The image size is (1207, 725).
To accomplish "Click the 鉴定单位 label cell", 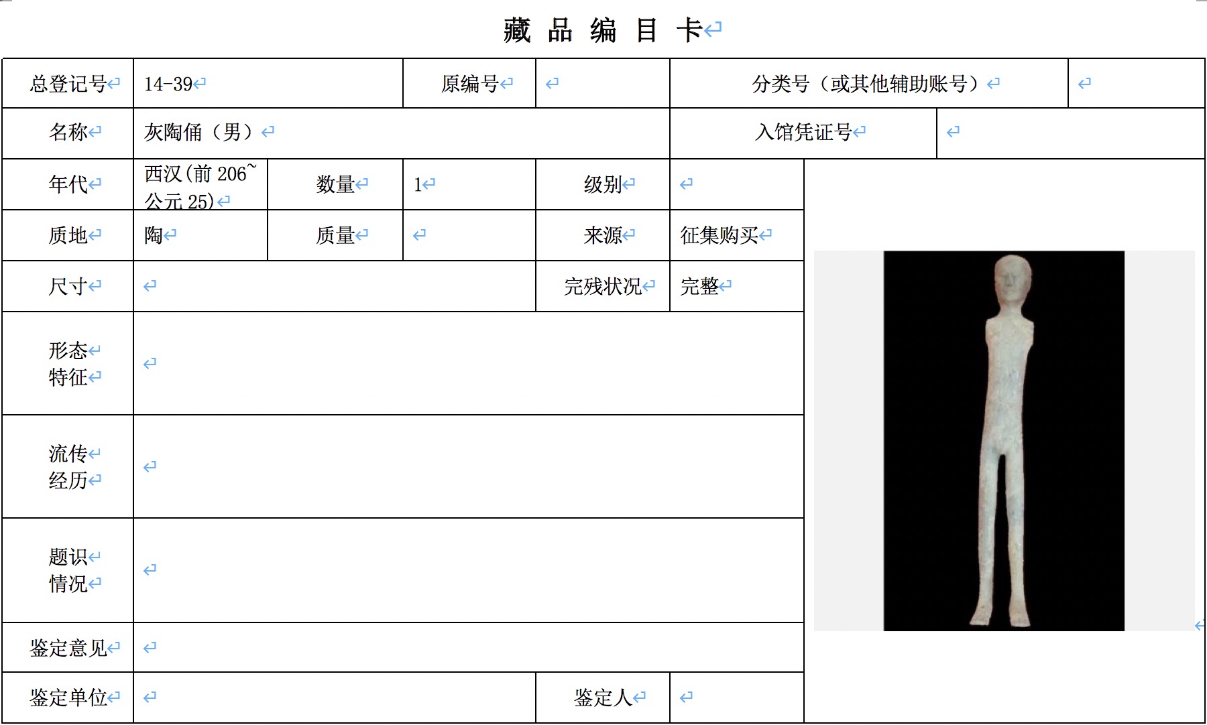I will click(68, 698).
